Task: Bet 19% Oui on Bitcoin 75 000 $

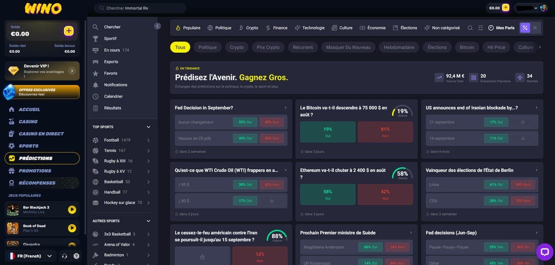Action: pyautogui.click(x=328, y=132)
